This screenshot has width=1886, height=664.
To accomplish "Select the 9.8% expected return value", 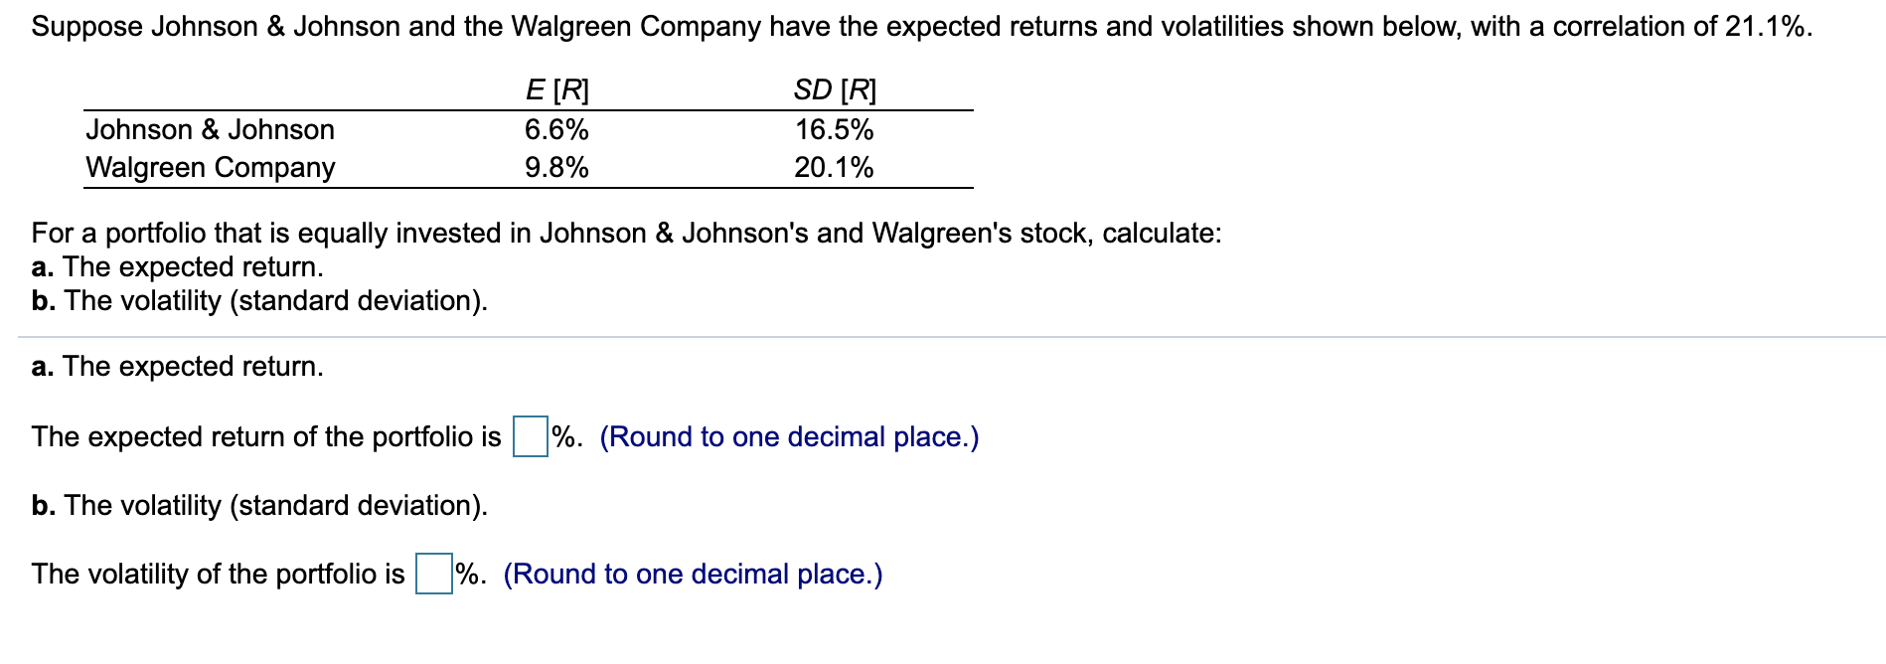I will pos(558,167).
